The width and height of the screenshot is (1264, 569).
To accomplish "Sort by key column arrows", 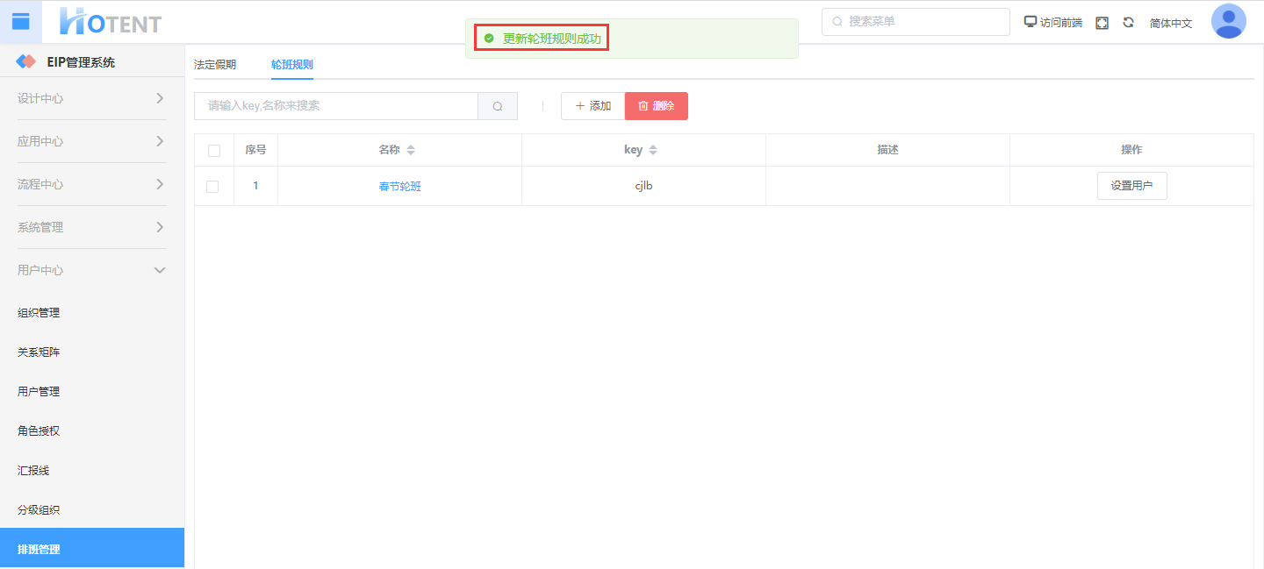I will 653,150.
